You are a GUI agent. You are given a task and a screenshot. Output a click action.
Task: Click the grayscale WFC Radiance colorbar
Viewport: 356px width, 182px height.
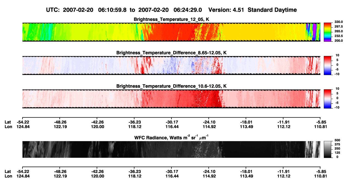tap(328, 149)
